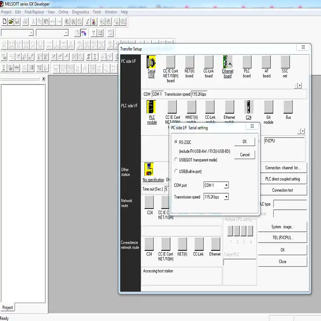This screenshot has width=321, height=321.
Task: Select the PLC module icon
Action: click(x=152, y=107)
